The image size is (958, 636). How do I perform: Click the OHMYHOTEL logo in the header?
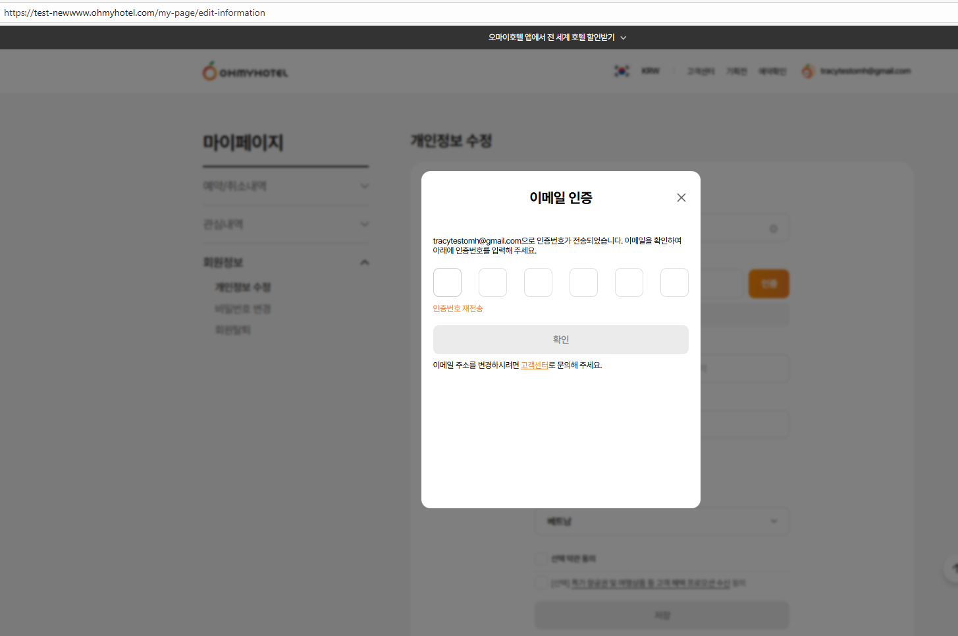pyautogui.click(x=245, y=71)
